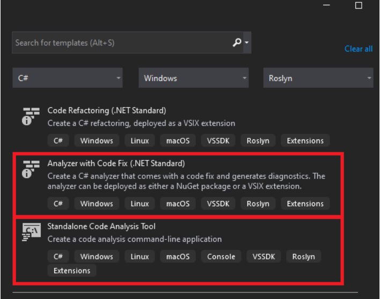Click the VSSDK tag under Code Refactoring
This screenshot has height=299, width=380.
point(218,141)
